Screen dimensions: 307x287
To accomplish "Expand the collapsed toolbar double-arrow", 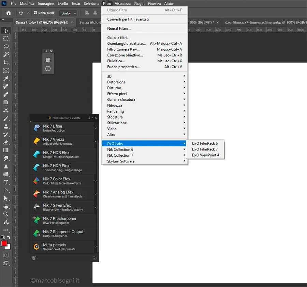I will pyautogui.click(x=3, y=20).
